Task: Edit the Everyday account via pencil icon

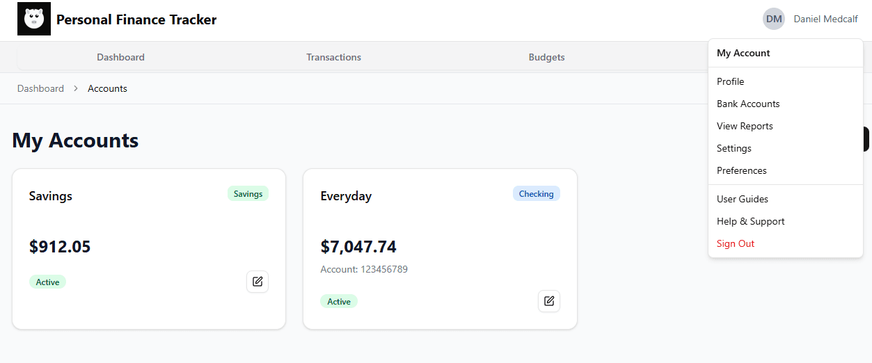Action: coord(549,301)
